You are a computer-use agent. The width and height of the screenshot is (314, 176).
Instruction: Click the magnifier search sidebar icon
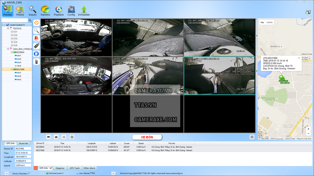point(36,31)
